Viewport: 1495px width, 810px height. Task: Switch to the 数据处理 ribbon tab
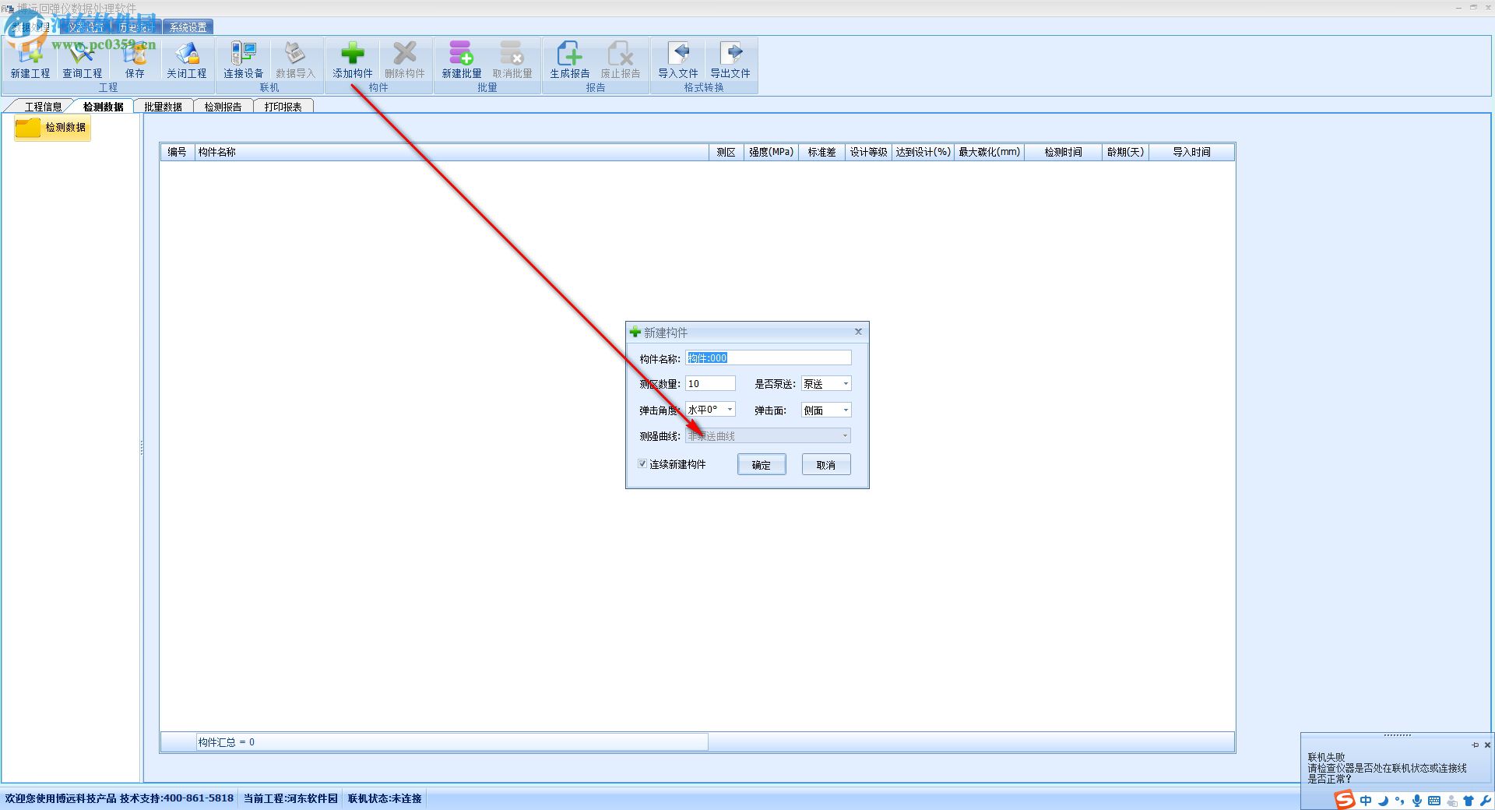[31, 26]
